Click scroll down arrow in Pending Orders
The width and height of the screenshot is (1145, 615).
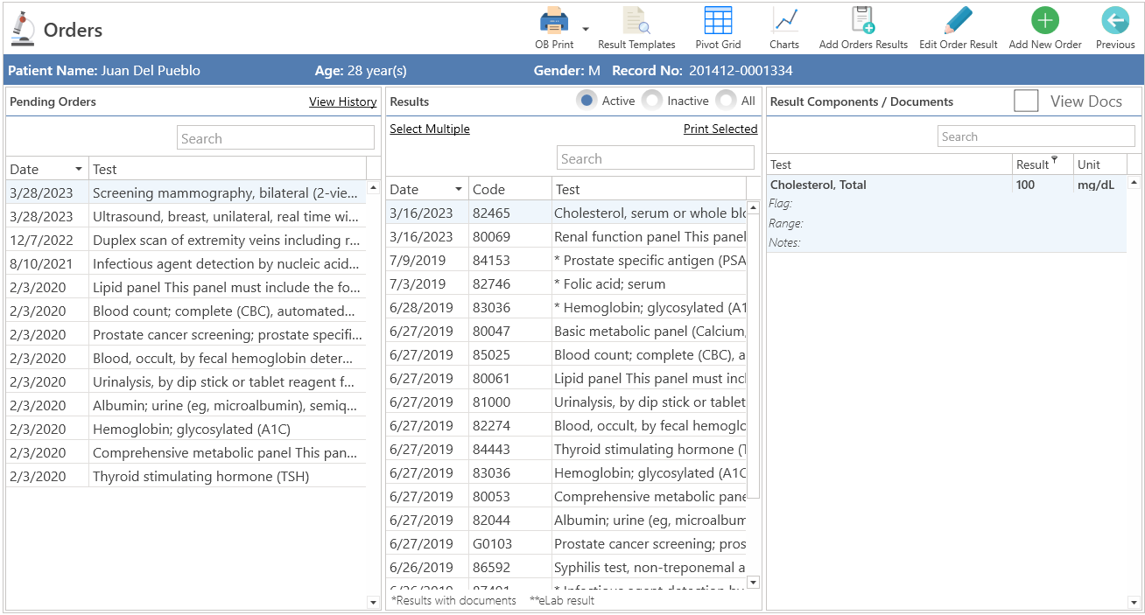click(374, 602)
